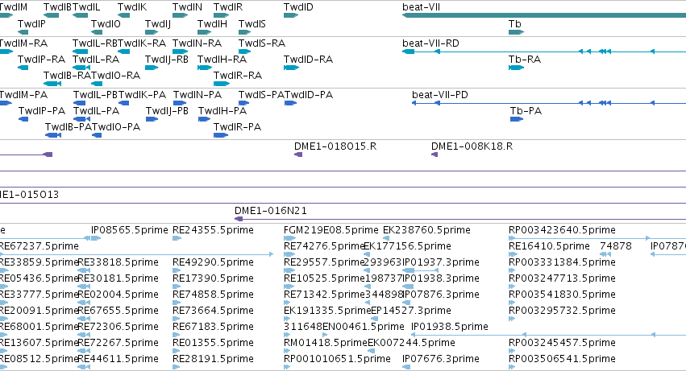Click the EN00461.5prime EST label

(x=364, y=327)
